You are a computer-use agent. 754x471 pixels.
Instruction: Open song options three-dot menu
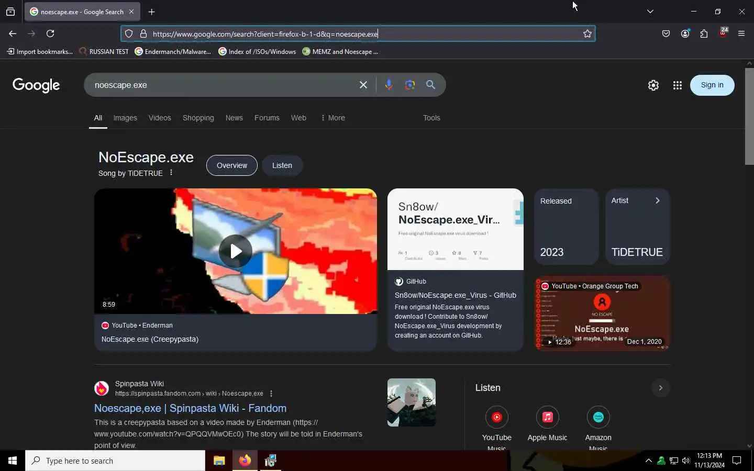point(171,173)
